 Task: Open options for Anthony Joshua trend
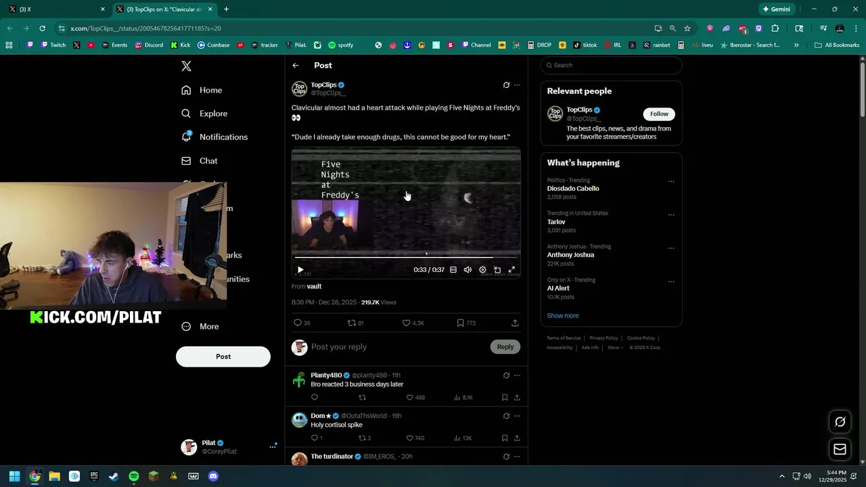(671, 248)
